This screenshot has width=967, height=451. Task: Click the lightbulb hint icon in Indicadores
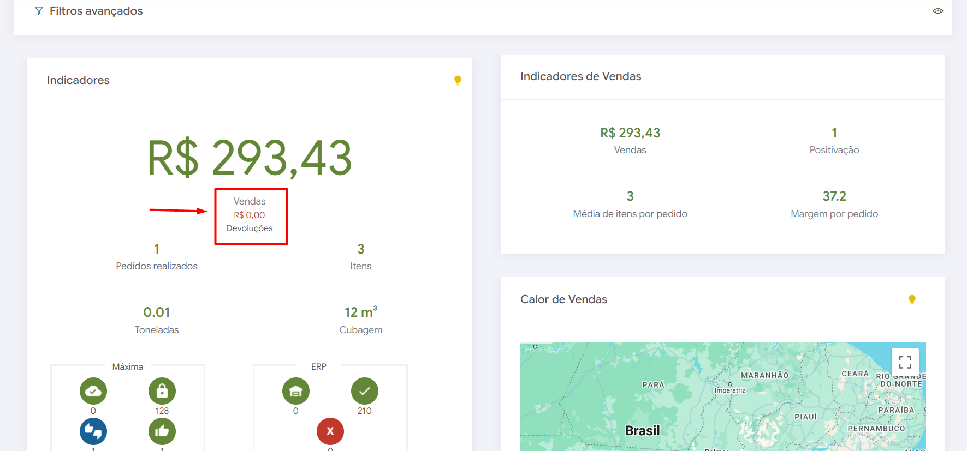tap(458, 80)
